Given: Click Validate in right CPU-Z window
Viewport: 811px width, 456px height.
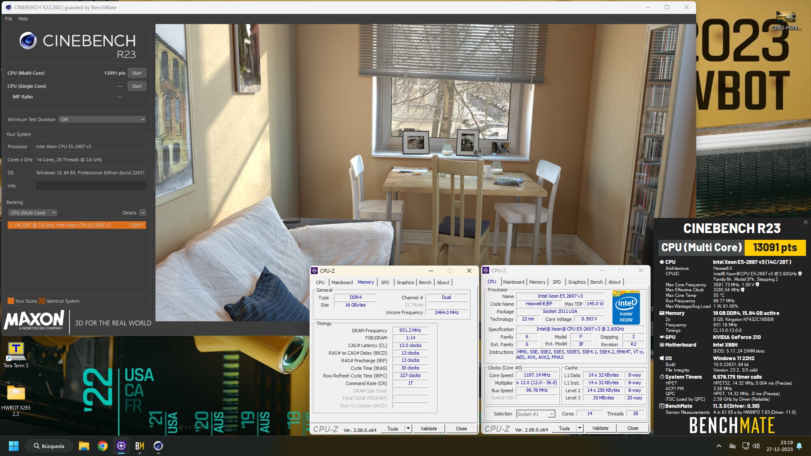Looking at the screenshot, I should (x=600, y=428).
